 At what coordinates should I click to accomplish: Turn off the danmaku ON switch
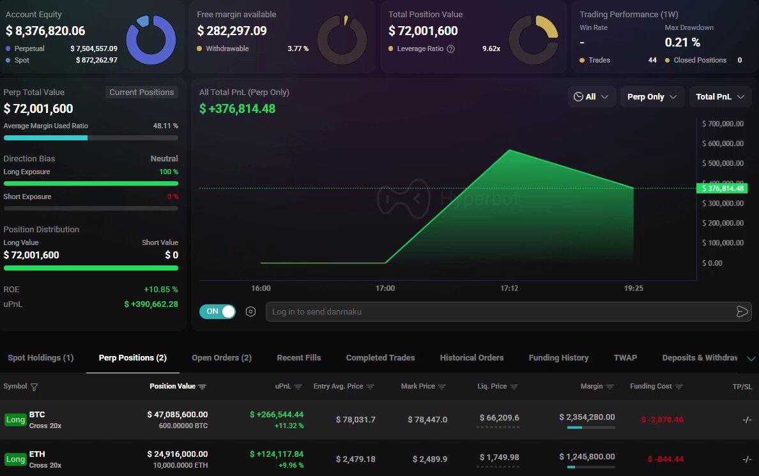217,311
